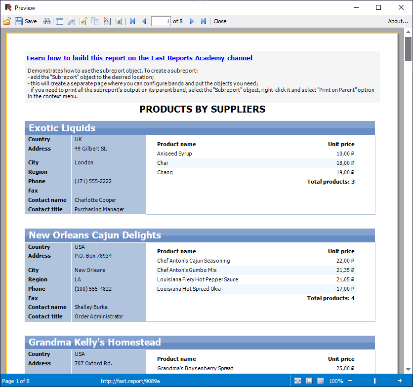Zoom in with the plus icon

[x=400, y=381]
